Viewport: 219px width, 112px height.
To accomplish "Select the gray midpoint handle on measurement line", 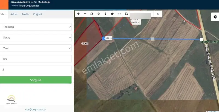I will point(153,39).
